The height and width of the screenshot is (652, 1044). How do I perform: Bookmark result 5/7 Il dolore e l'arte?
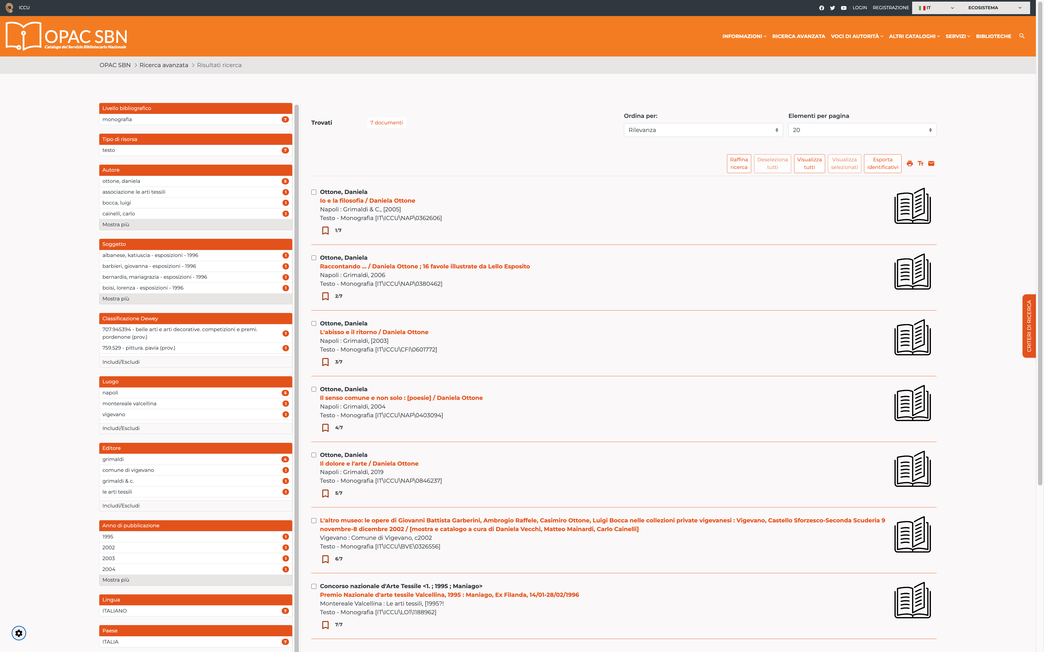coord(325,493)
